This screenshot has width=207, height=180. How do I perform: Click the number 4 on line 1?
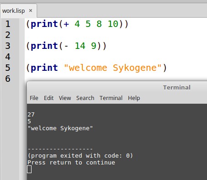click(x=77, y=24)
